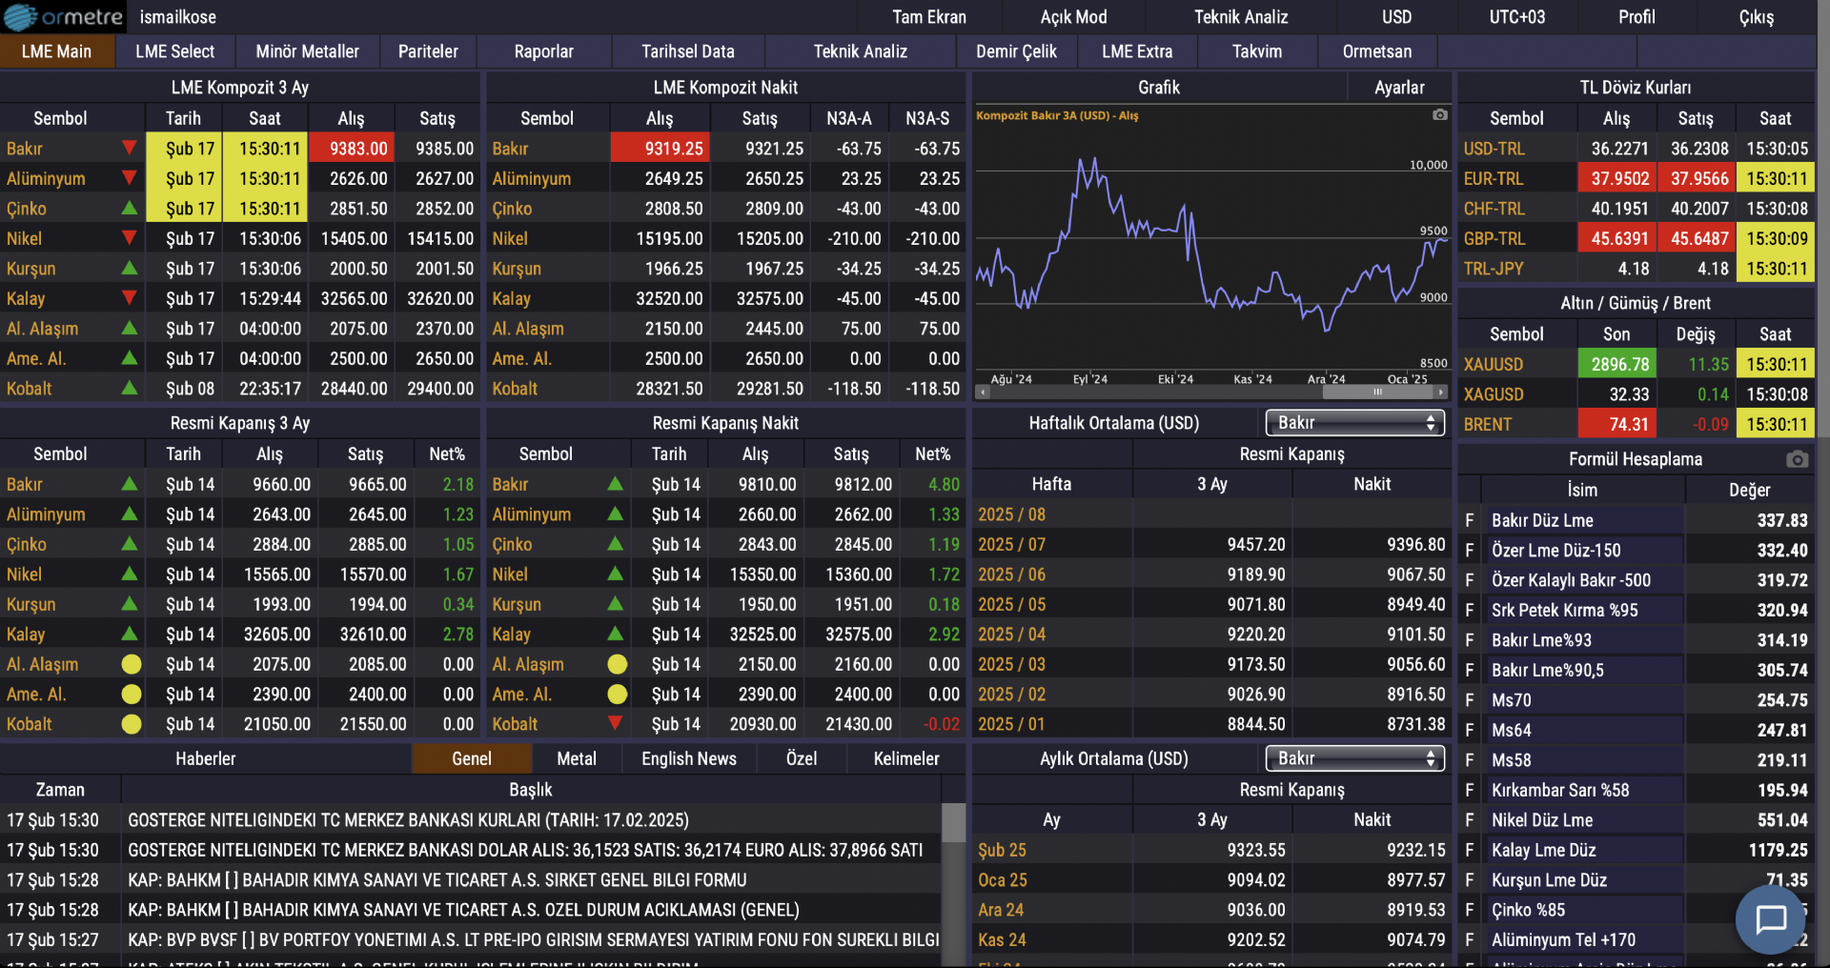Viewport: 1830px width, 968px height.
Task: Open the Aylık Ortalama Bakır dropdown
Action: click(1354, 758)
